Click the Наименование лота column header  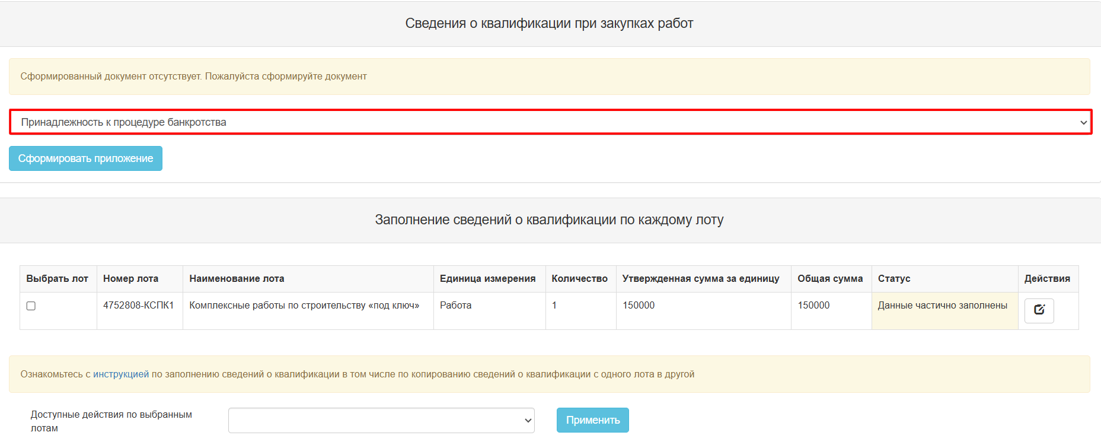[x=237, y=279]
